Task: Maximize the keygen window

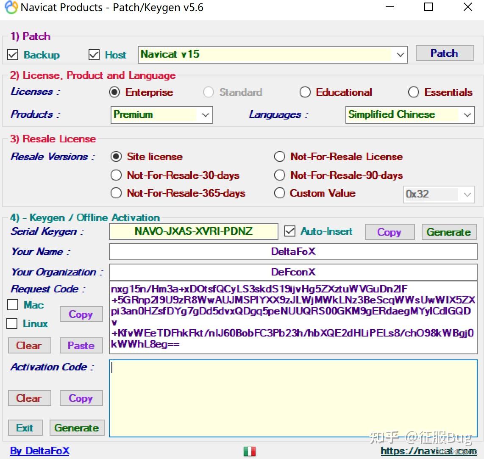Action: (x=428, y=7)
